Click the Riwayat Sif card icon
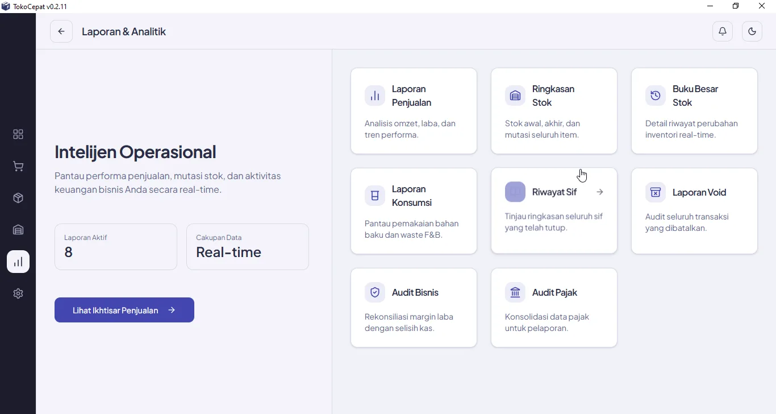This screenshot has width=776, height=414. (x=515, y=192)
